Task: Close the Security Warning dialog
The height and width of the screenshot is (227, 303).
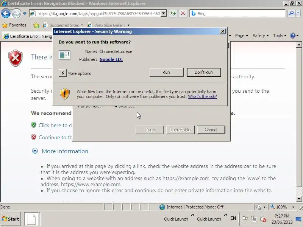Action: [x=223, y=31]
